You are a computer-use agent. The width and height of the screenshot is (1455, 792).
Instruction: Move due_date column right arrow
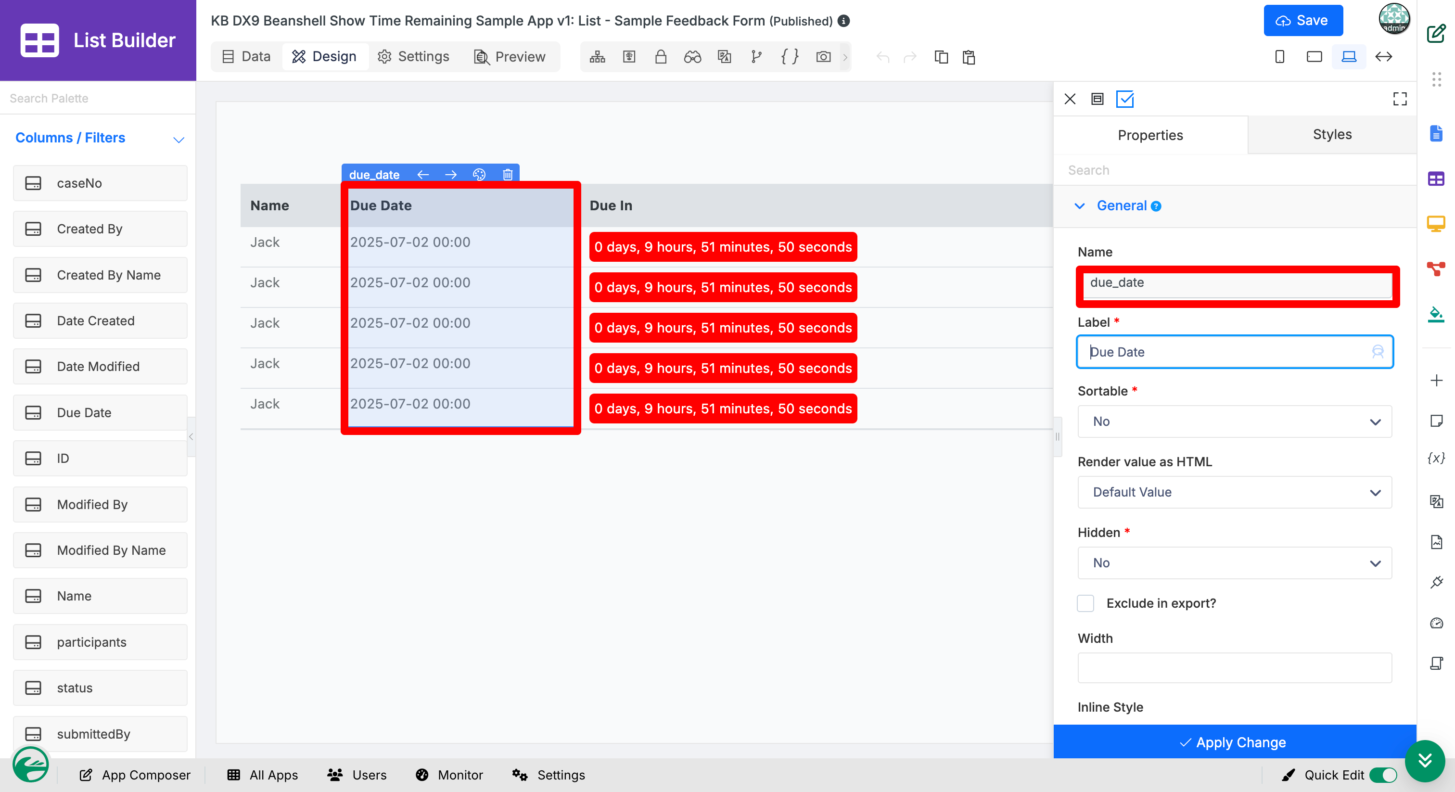[x=451, y=175]
